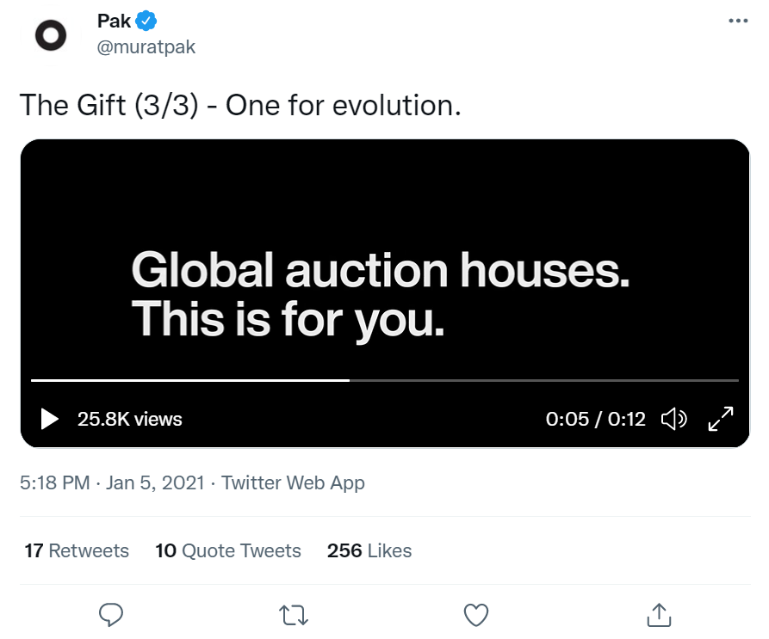Screen dimensions: 769x639
Task: Retweet using the arrows icon
Action: [x=294, y=614]
